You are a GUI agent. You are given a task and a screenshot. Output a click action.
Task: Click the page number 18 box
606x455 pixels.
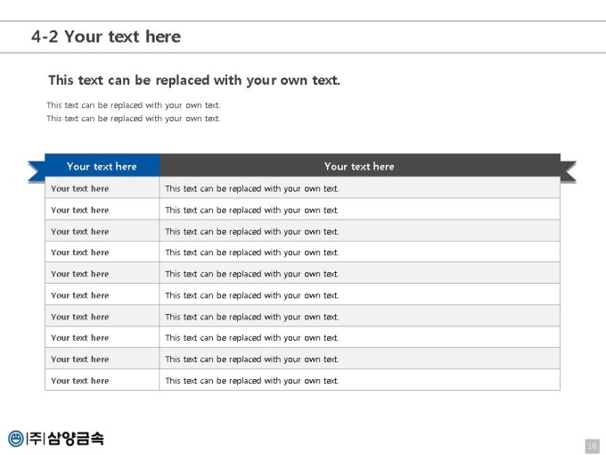click(592, 446)
